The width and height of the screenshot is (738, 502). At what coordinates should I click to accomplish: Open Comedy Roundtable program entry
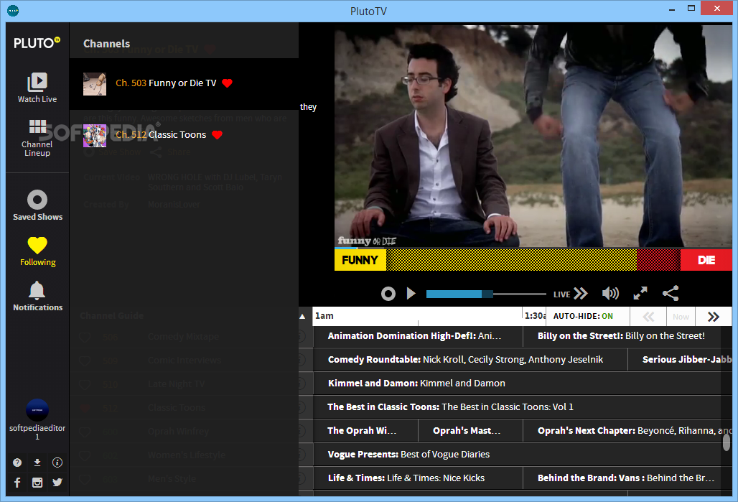(470, 360)
